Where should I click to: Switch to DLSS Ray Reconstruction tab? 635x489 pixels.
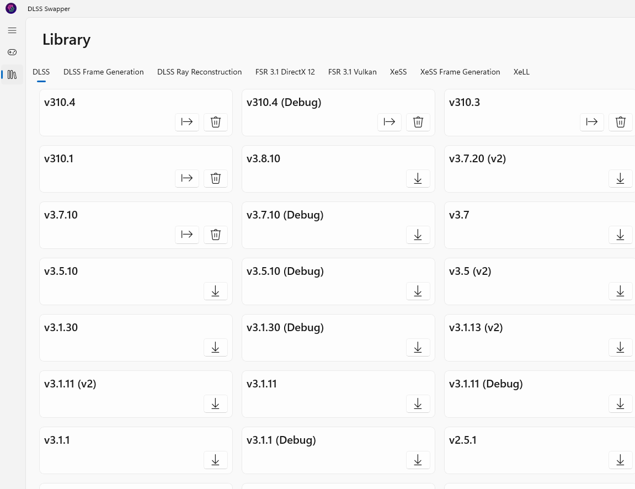tap(199, 72)
